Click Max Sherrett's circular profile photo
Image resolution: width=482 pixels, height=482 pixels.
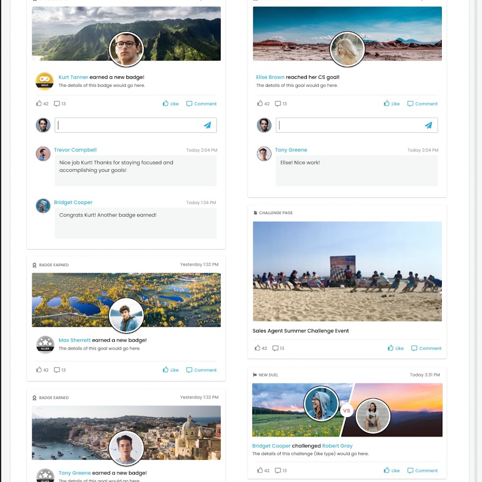coord(126,315)
